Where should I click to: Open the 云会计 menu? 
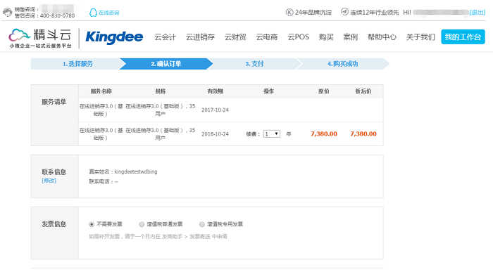coord(165,37)
